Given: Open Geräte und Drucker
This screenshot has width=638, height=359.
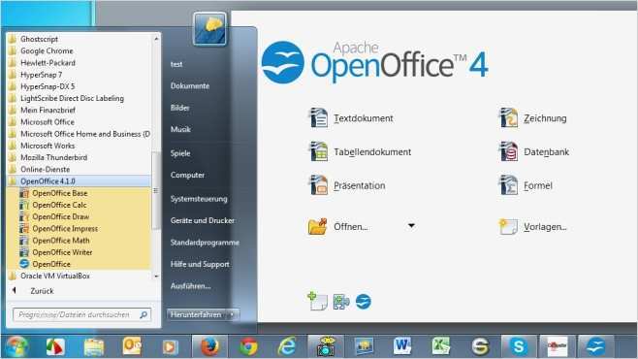Looking at the screenshot, I should point(203,220).
